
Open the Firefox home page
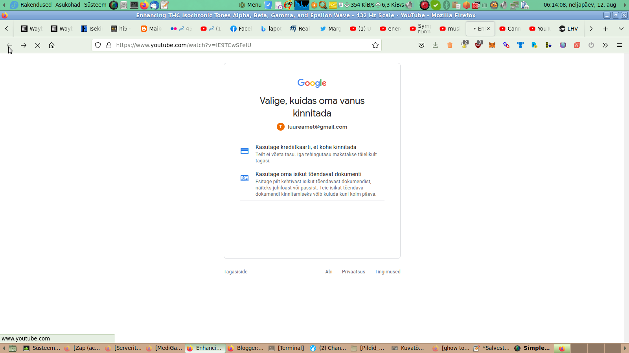51,45
